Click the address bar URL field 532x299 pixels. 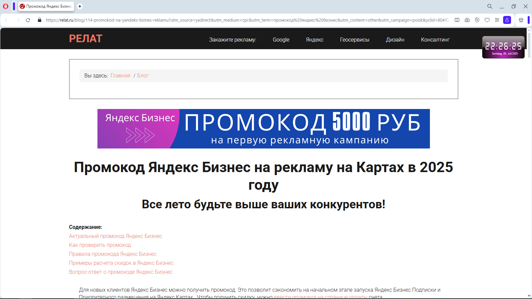pos(247,20)
